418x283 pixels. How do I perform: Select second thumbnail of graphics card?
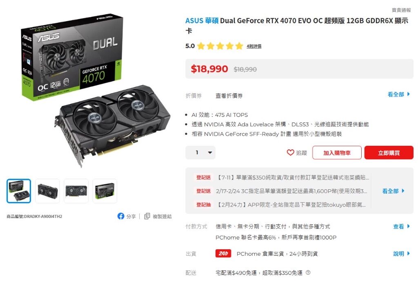click(47, 191)
